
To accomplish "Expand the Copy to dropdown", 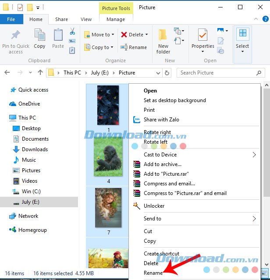I will point(112,47).
